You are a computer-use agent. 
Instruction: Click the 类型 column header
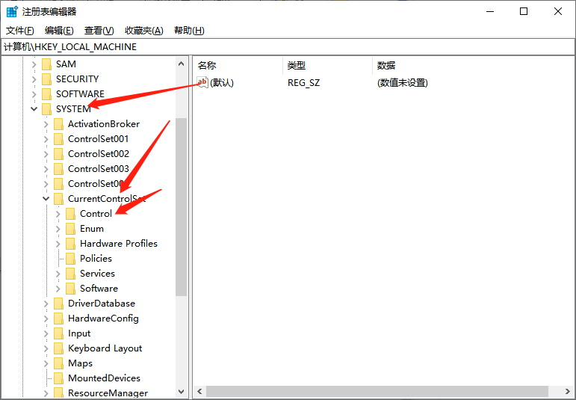pyautogui.click(x=297, y=66)
